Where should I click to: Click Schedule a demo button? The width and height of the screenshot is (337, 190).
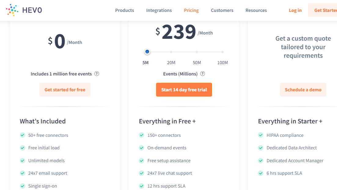303,90
